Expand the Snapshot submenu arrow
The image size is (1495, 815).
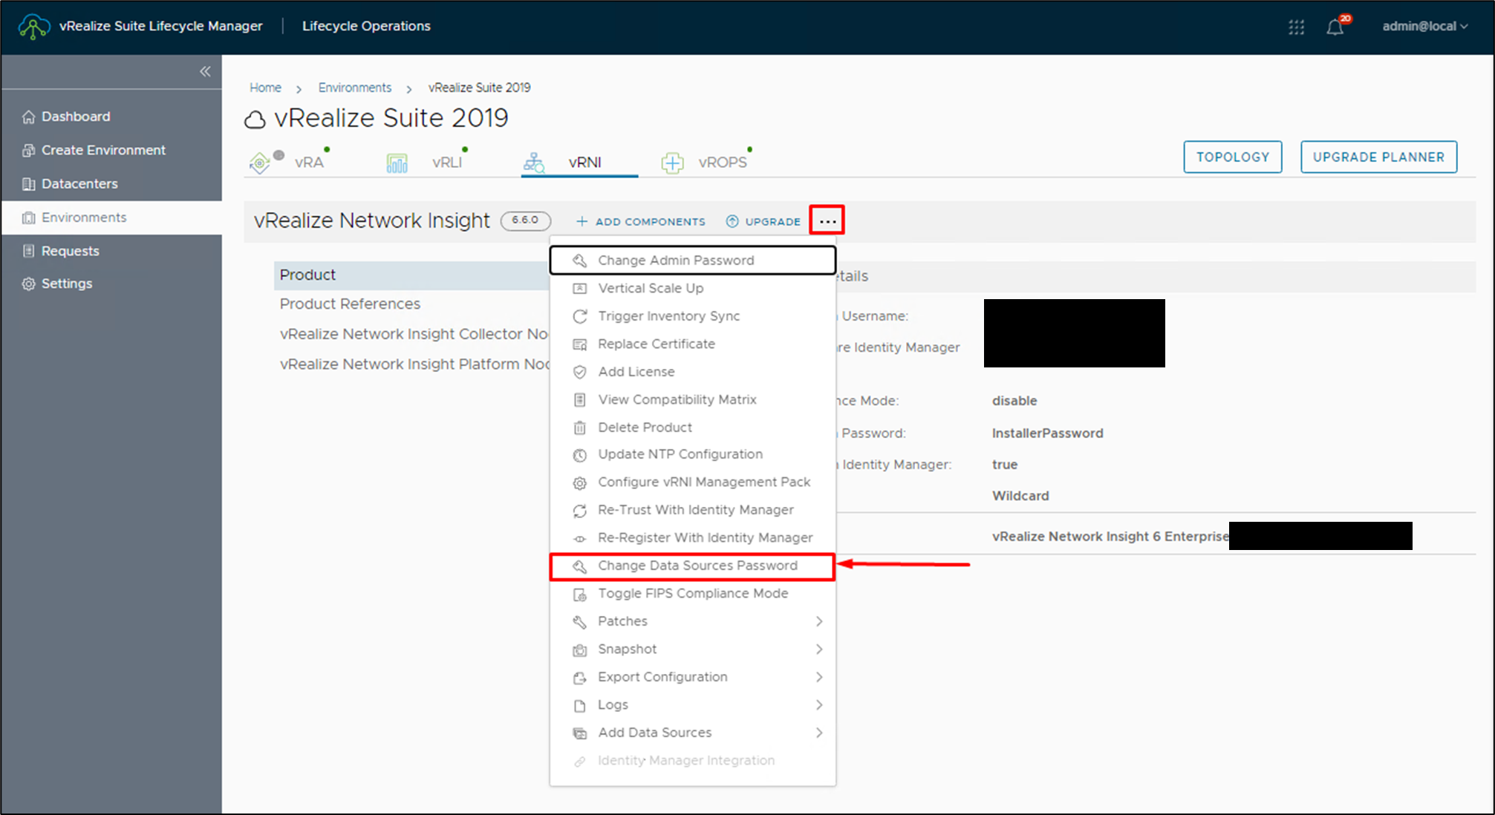pos(819,649)
